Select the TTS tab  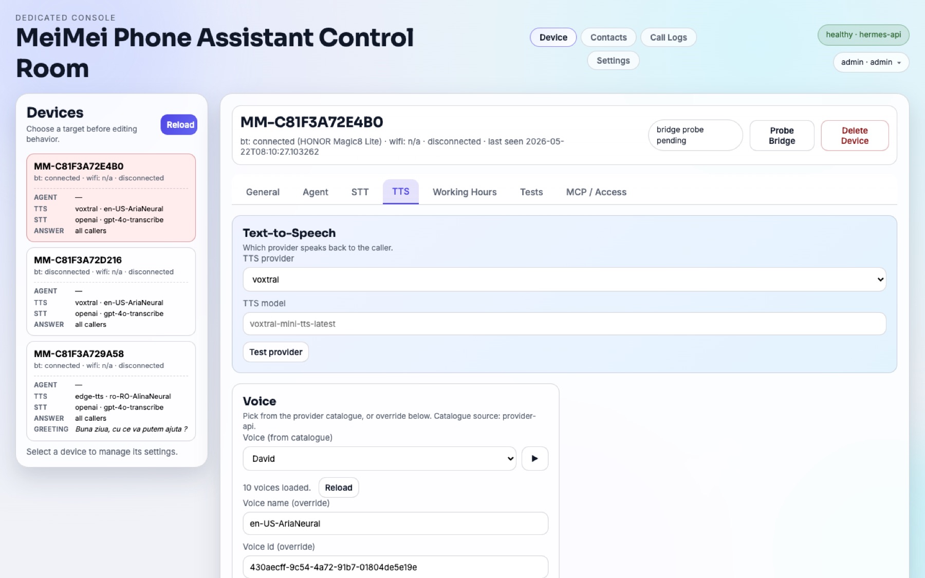coord(401,192)
